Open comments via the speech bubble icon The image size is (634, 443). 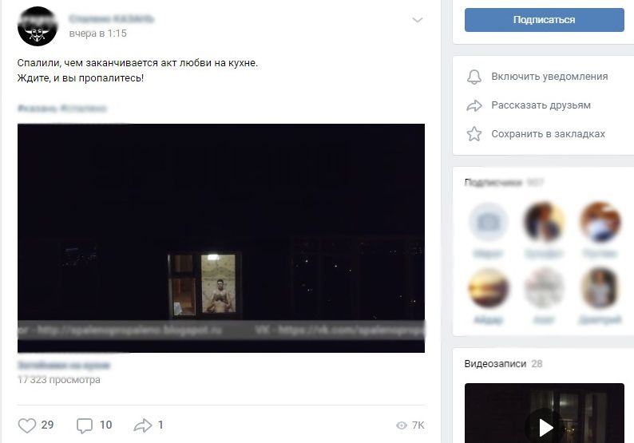tap(85, 425)
